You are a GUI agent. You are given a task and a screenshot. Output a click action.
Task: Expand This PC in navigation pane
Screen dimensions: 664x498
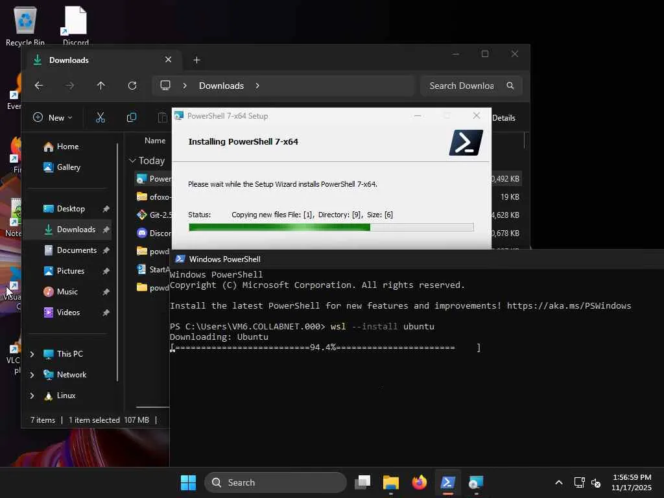point(32,354)
